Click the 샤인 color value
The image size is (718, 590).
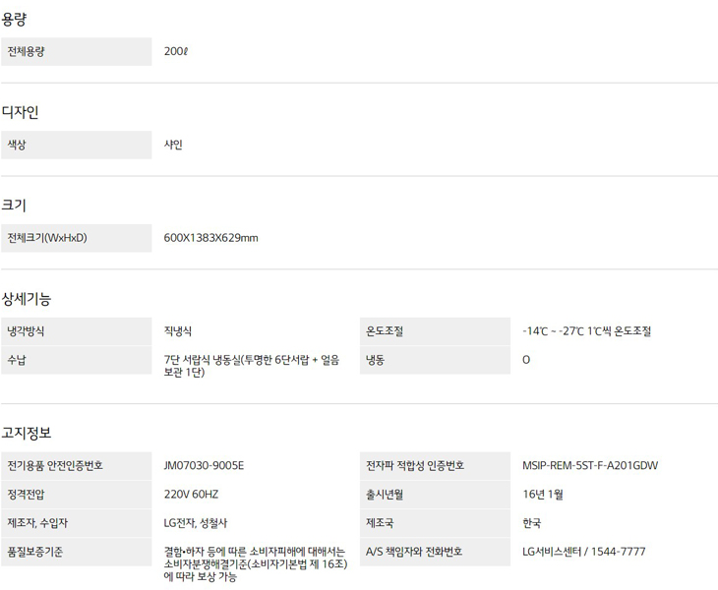[x=173, y=145]
